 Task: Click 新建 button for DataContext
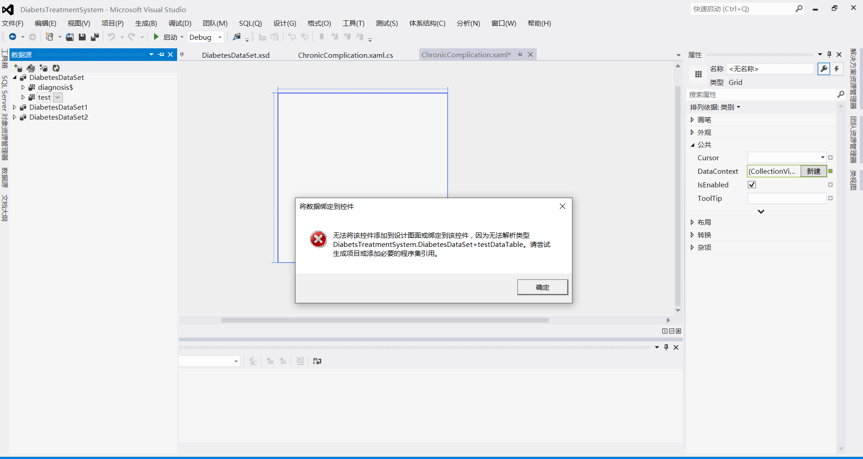click(x=814, y=171)
